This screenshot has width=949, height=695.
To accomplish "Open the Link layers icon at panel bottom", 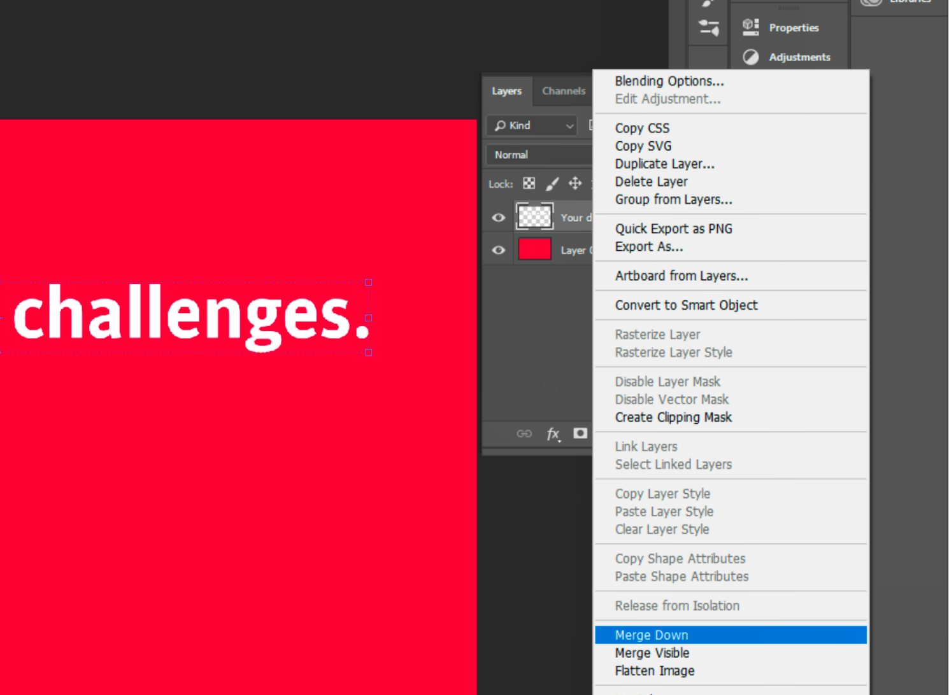I will point(524,433).
